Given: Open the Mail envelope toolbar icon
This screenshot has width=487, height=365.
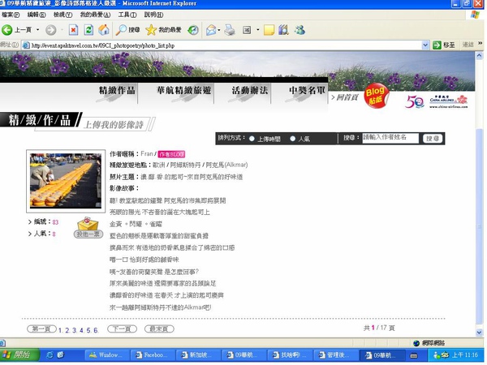Looking at the screenshot, I should 211,30.
